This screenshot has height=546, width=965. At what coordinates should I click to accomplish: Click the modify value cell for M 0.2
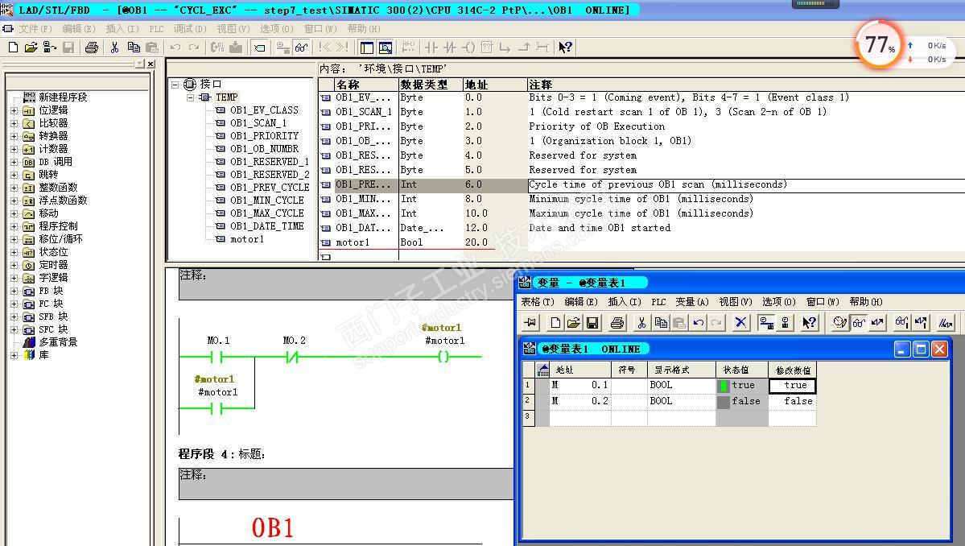(792, 401)
